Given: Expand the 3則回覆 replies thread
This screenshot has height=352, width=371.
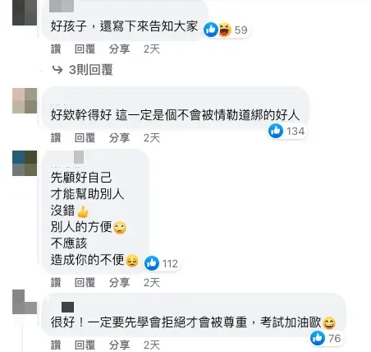Looking at the screenshot, I should (91, 70).
